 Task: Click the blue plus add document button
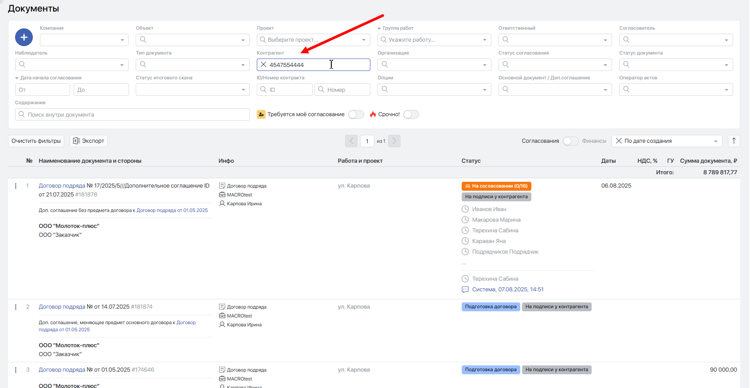tap(24, 37)
